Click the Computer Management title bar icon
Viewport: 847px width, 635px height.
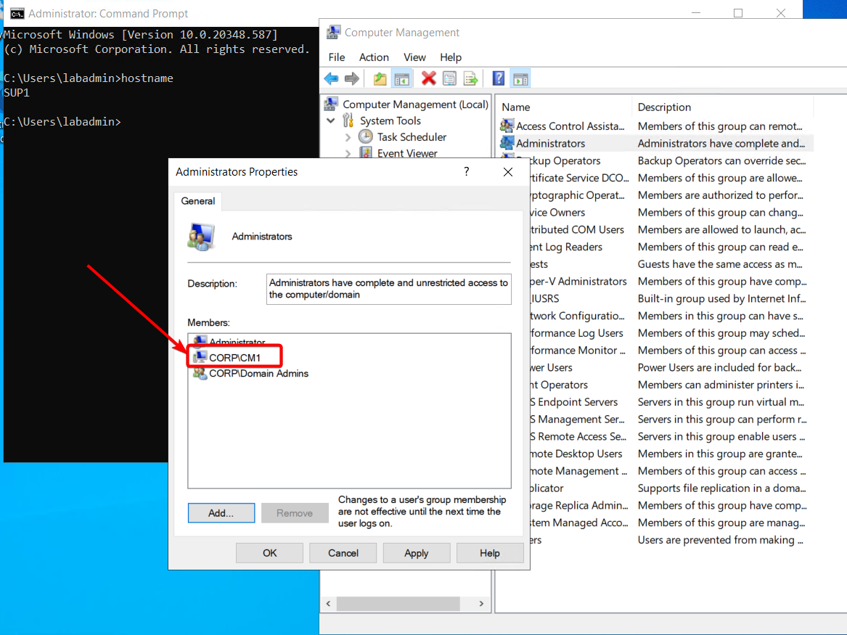[333, 33]
